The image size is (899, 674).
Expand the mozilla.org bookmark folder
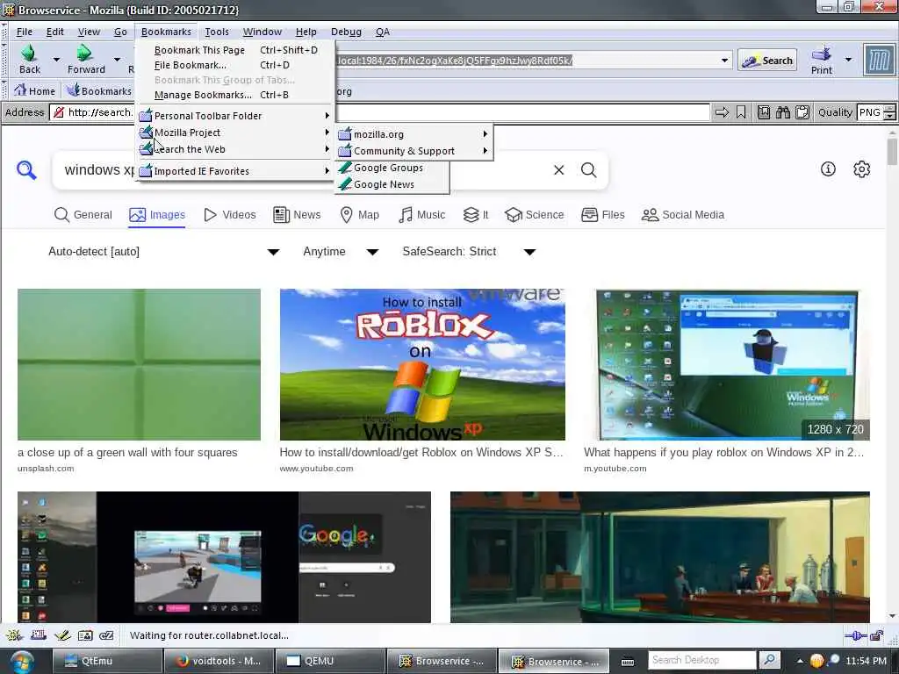414,134
